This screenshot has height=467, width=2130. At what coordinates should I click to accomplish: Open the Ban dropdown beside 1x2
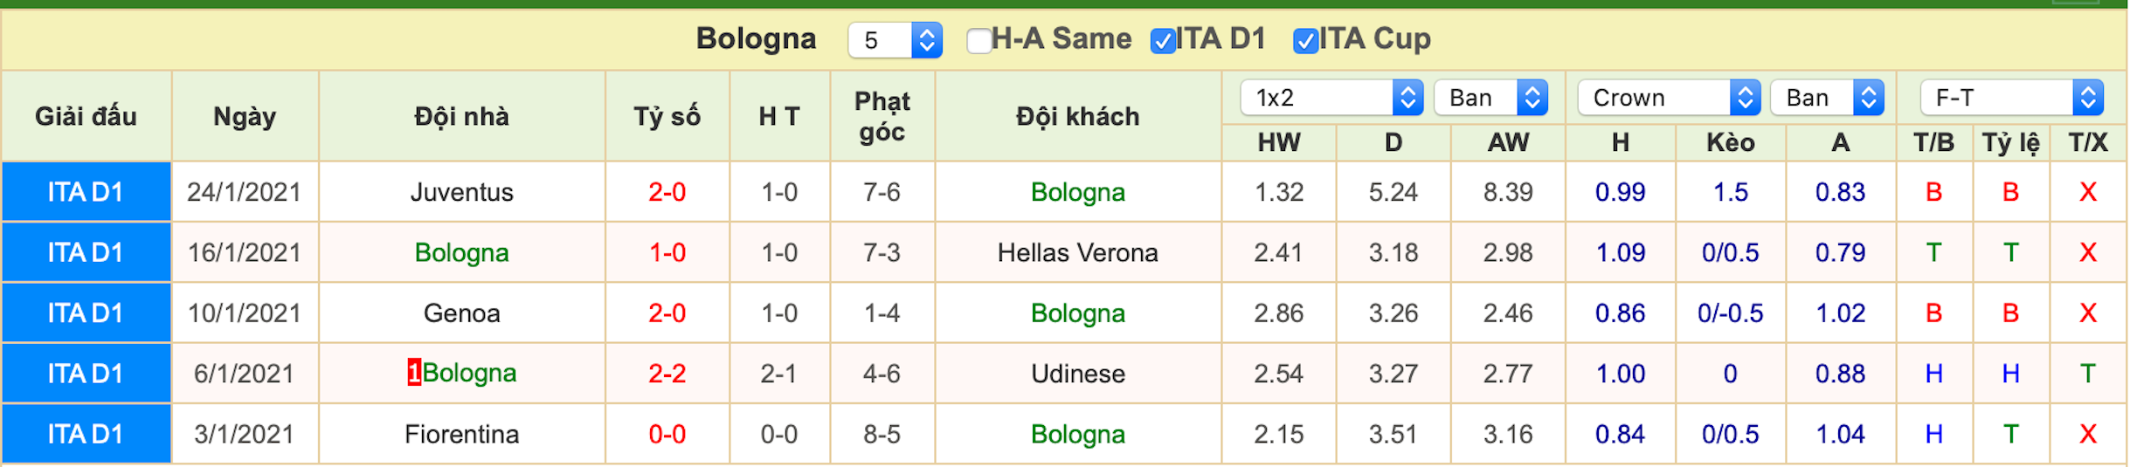point(1490,98)
